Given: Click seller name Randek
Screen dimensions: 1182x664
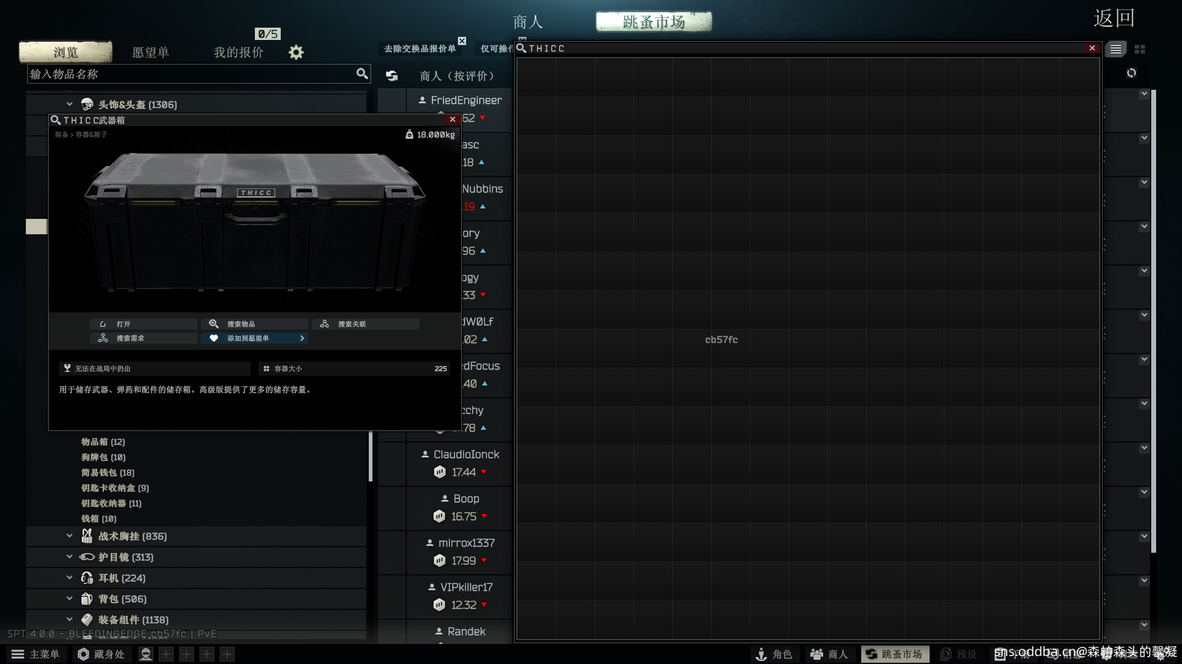Looking at the screenshot, I should [466, 631].
